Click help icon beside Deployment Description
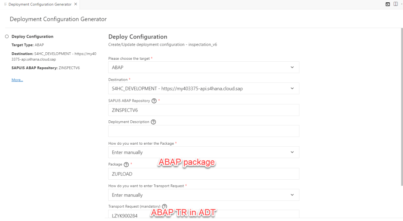Image resolution: width=403 pixels, height=221 pixels. click(153, 122)
